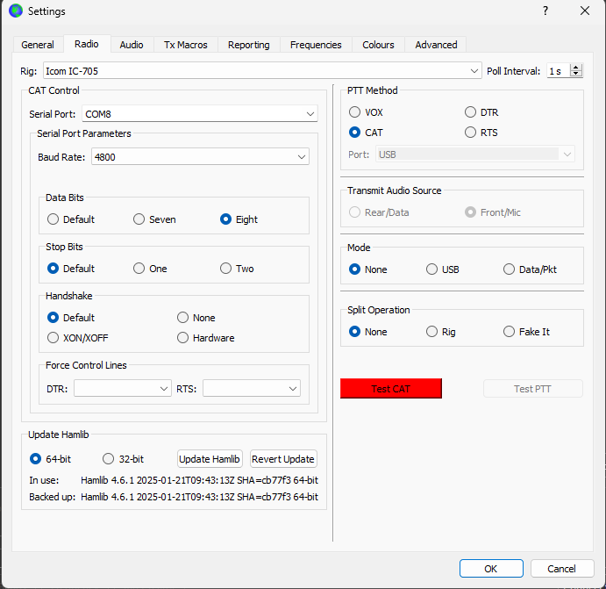Expand the Rig dropdown showing Icom IC-705
The height and width of the screenshot is (589, 606).
point(262,71)
